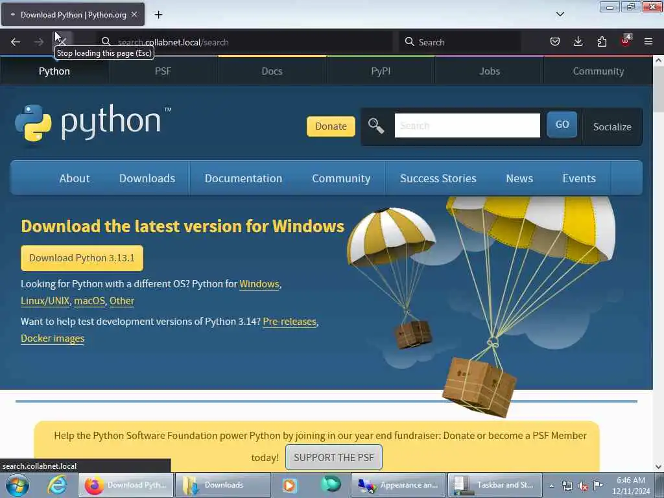Go back using the browser back arrow
Viewport: 664px width, 498px height.
(16, 42)
